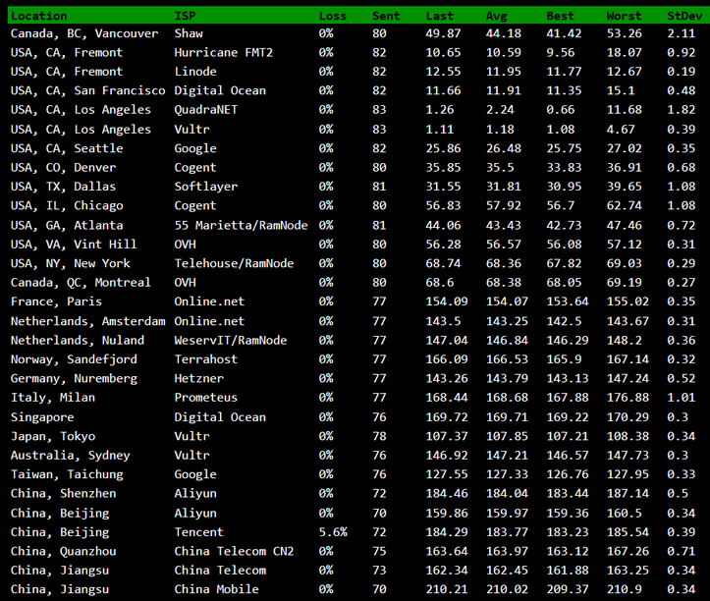Select the StDev column header
This screenshot has height=601, width=710.
click(x=684, y=16)
